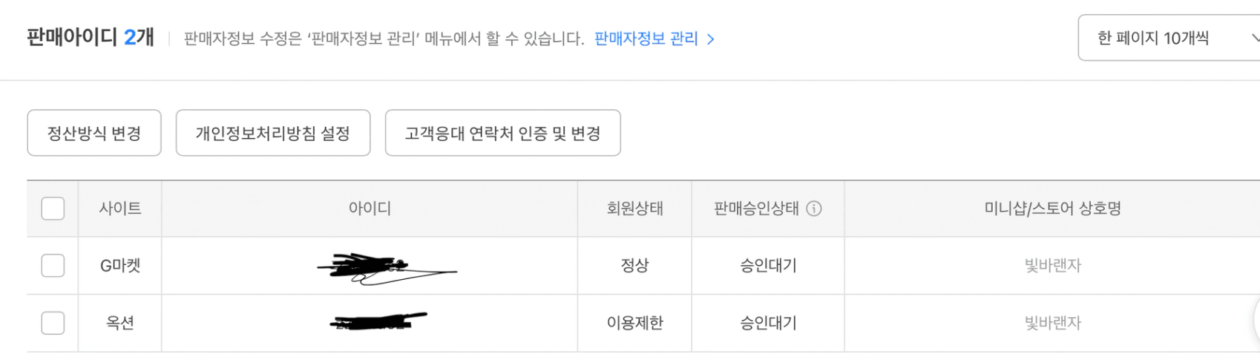This screenshot has width=1260, height=363.
Task: Click the 판매승인상태 column header
Action: point(756,209)
